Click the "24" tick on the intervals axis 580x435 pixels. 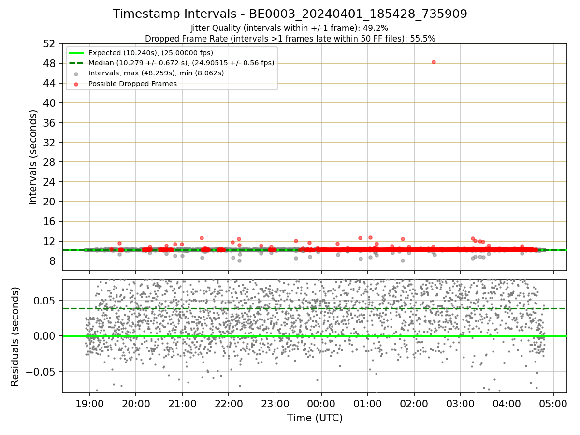[x=51, y=182]
